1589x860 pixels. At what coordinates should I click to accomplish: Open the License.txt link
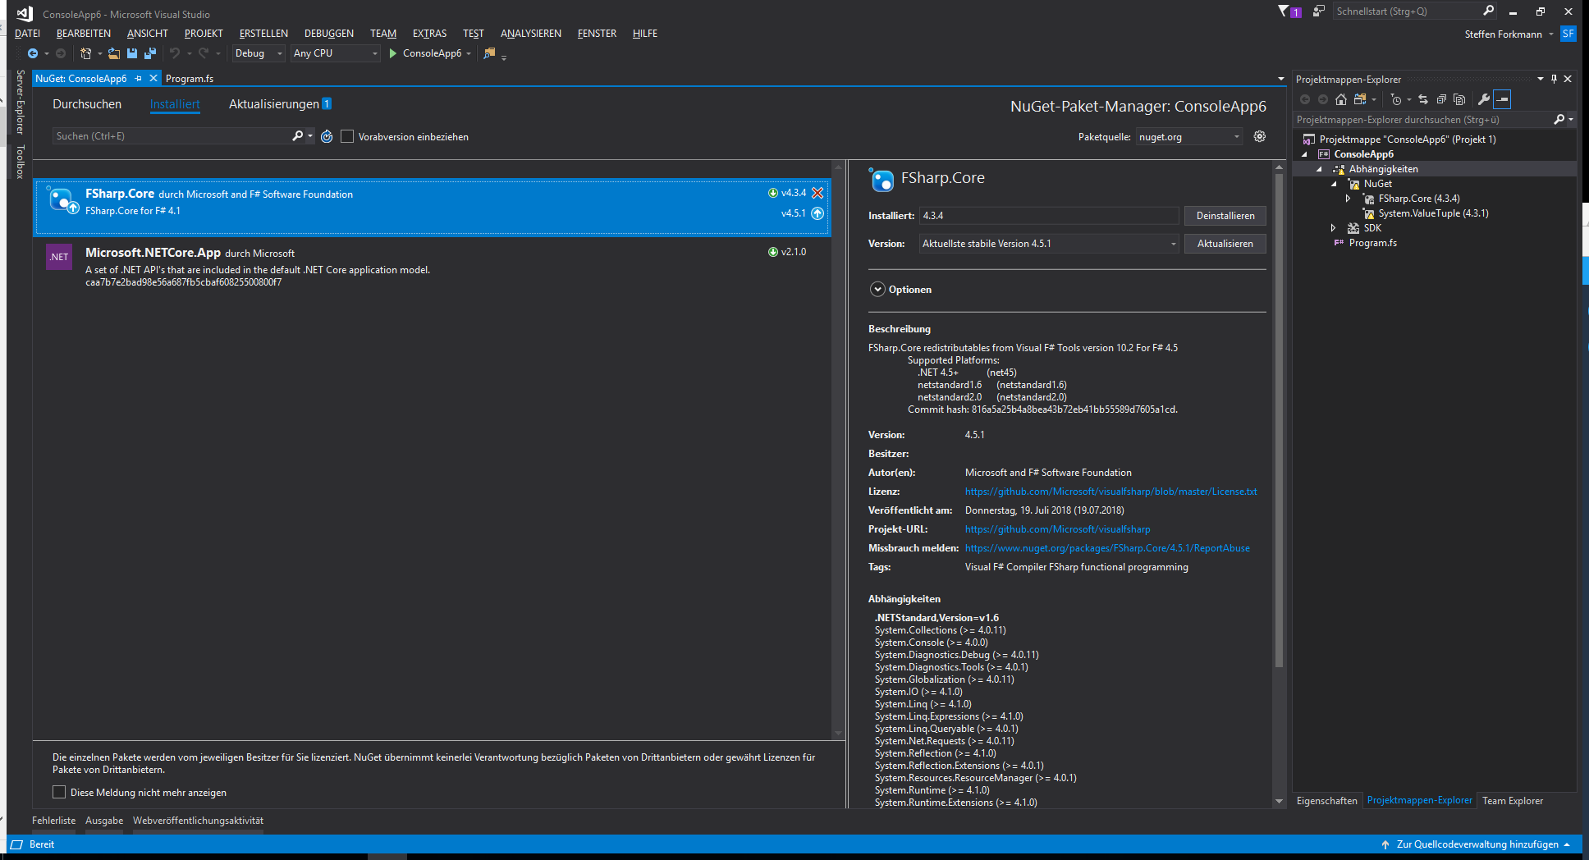[x=1111, y=492]
